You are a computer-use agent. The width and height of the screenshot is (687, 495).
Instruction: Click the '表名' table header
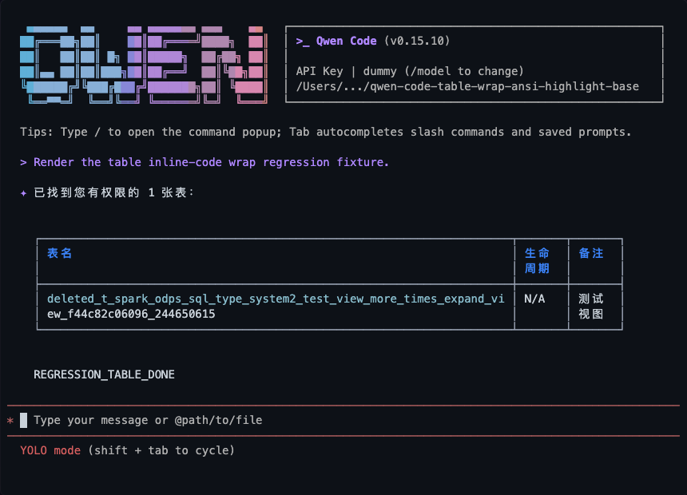point(60,253)
